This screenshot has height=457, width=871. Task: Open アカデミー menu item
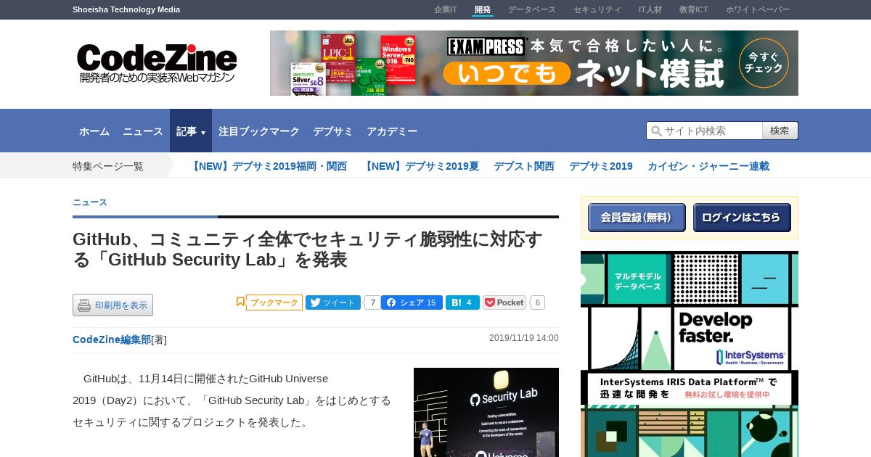392,131
